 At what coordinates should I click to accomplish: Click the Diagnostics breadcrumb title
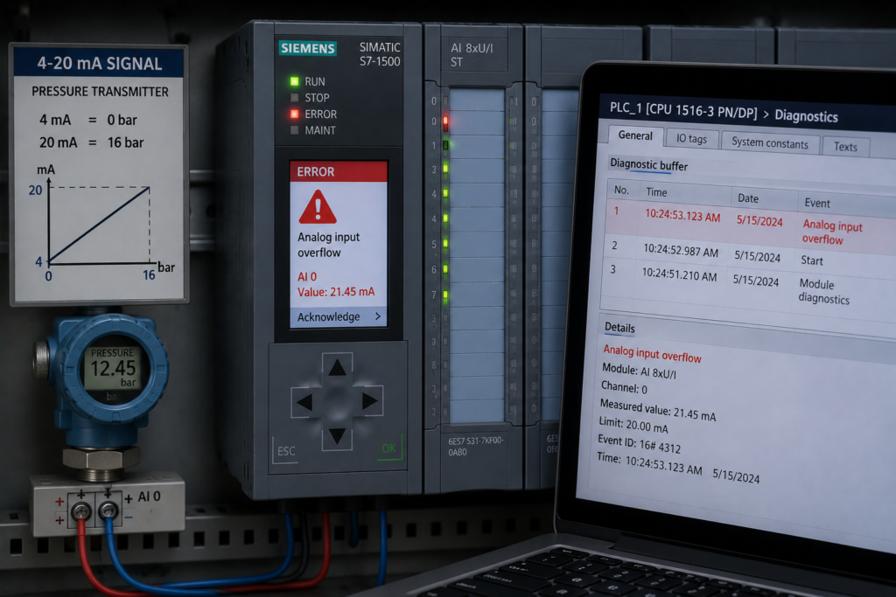pos(806,116)
